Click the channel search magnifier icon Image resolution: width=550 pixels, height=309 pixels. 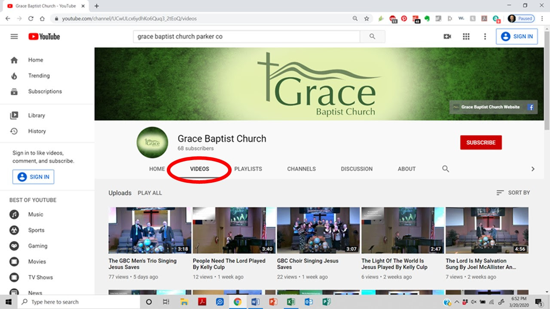(446, 169)
